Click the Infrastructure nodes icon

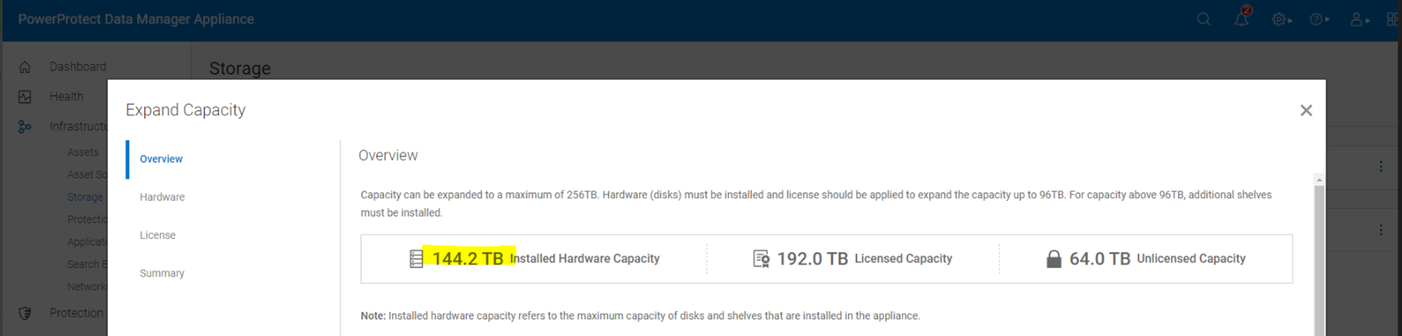25,127
